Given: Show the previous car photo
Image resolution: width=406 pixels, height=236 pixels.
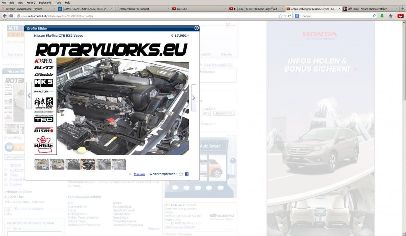Looking at the screenshot, I should pyautogui.click(x=29, y=96).
